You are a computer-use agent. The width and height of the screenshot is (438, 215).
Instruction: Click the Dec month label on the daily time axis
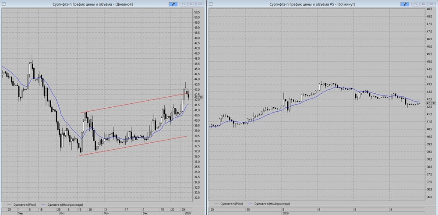pos(145,213)
